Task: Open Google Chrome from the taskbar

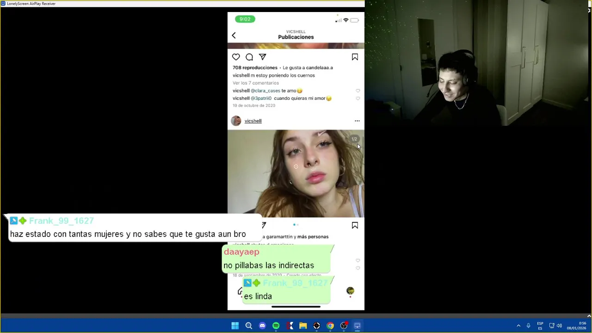Action: [x=330, y=326]
